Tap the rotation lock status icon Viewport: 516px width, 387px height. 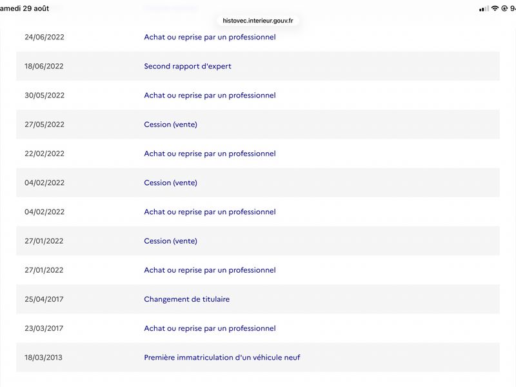[x=504, y=8]
